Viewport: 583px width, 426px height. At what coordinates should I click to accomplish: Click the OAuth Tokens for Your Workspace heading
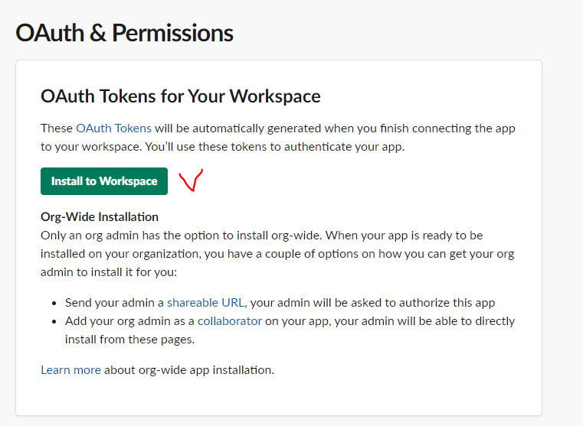tap(180, 96)
